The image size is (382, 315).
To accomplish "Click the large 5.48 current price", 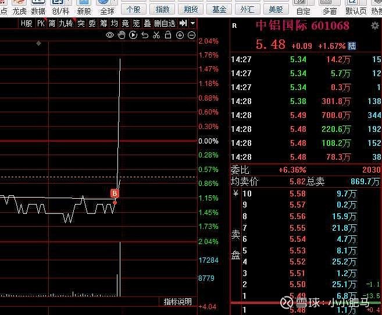I will click(270, 45).
